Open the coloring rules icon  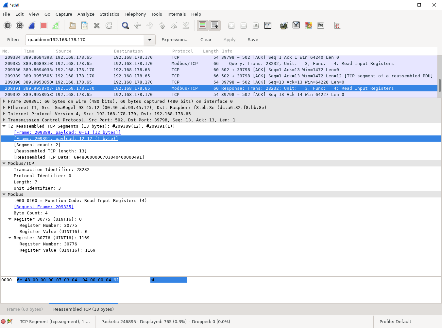click(x=308, y=25)
